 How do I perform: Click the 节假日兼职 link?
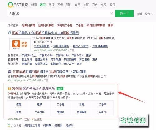click(x=70, y=59)
